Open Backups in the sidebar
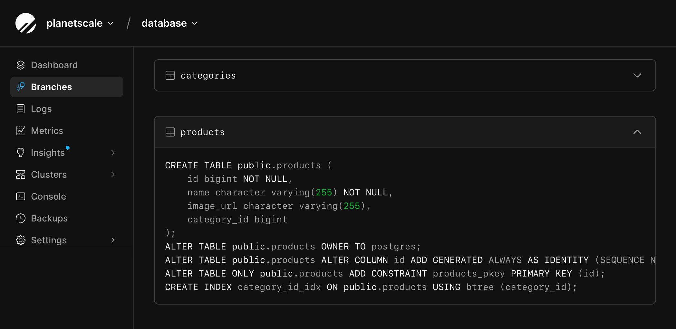Viewport: 676px width, 329px height. (67, 218)
